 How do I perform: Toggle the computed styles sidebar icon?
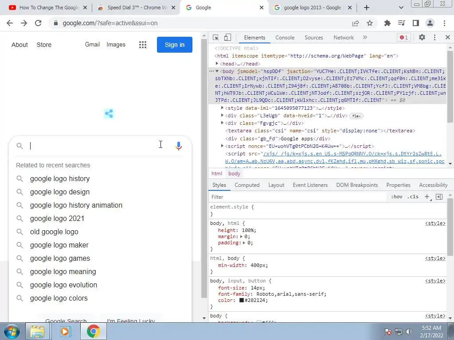pyautogui.click(x=439, y=197)
